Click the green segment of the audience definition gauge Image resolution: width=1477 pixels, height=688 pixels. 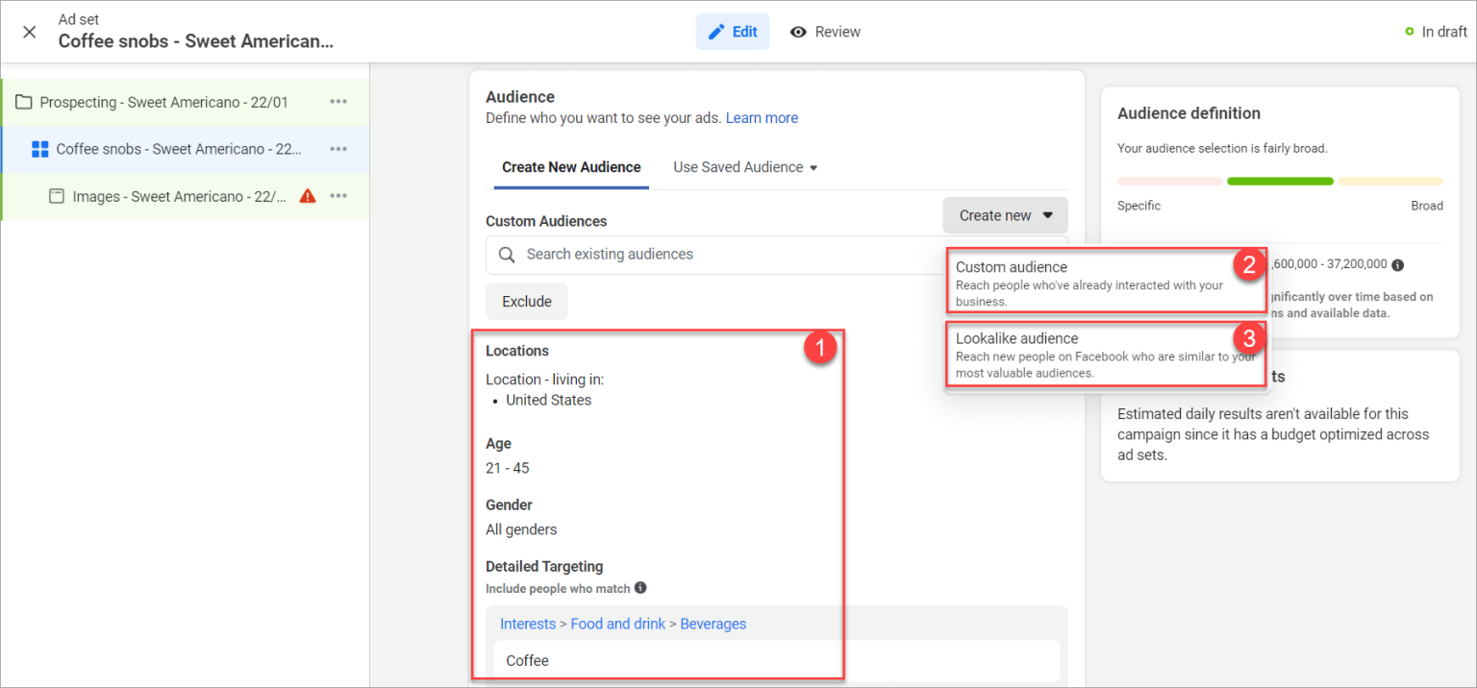click(1280, 181)
